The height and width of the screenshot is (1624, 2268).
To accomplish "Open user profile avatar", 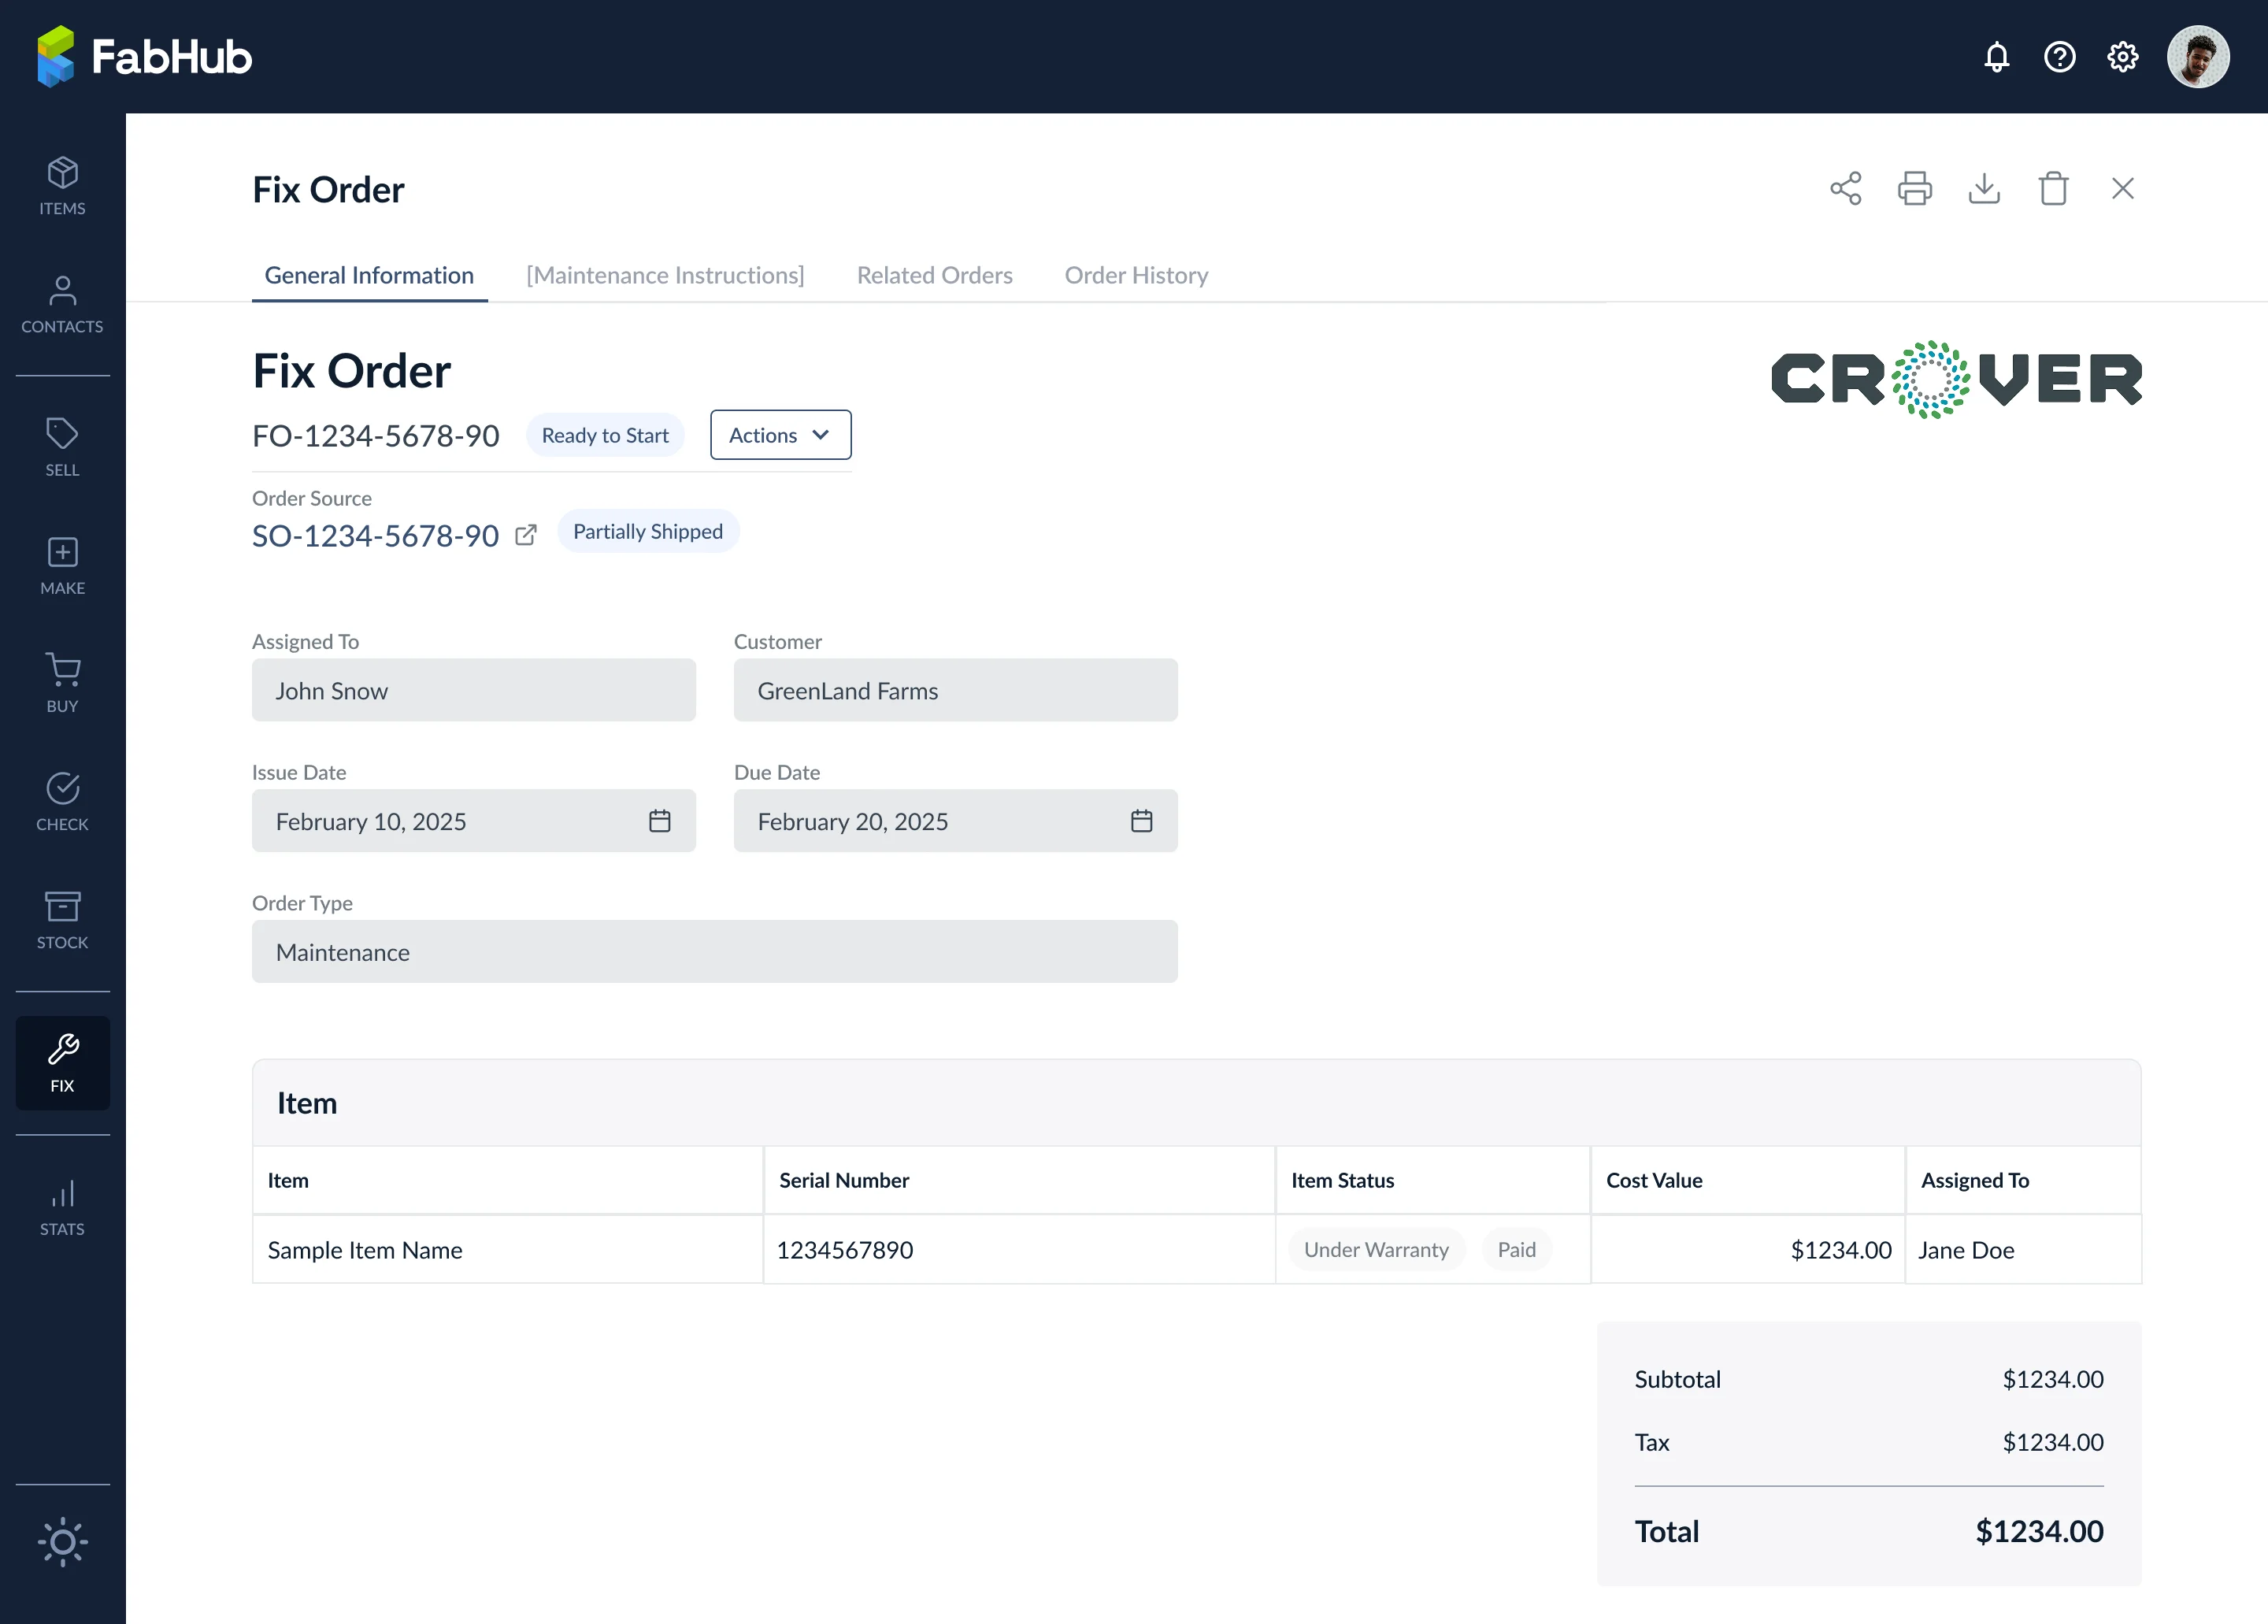I will [2197, 57].
